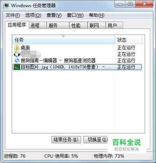The width and height of the screenshot is (156, 163).
Task: Click the 结束任务 button
Action: 66,139
